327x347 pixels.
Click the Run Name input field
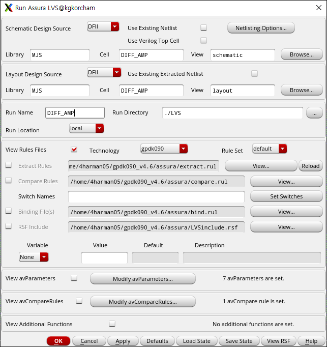[x=75, y=113]
